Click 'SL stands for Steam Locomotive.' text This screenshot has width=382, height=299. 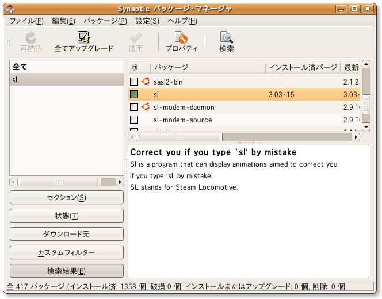pos(184,187)
